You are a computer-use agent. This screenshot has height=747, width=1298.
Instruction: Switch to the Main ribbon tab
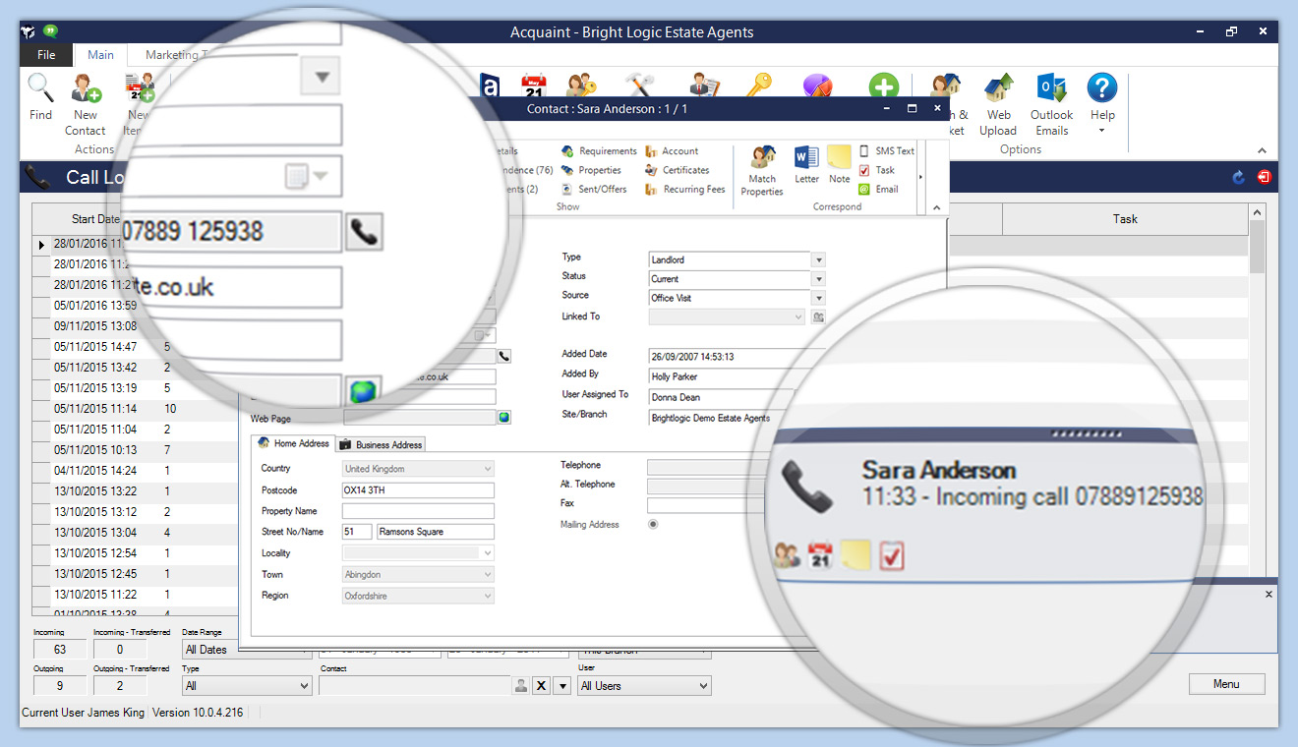[x=100, y=55]
